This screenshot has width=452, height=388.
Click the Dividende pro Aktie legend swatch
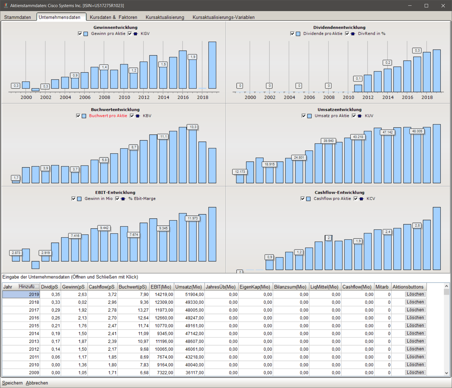(x=298, y=34)
